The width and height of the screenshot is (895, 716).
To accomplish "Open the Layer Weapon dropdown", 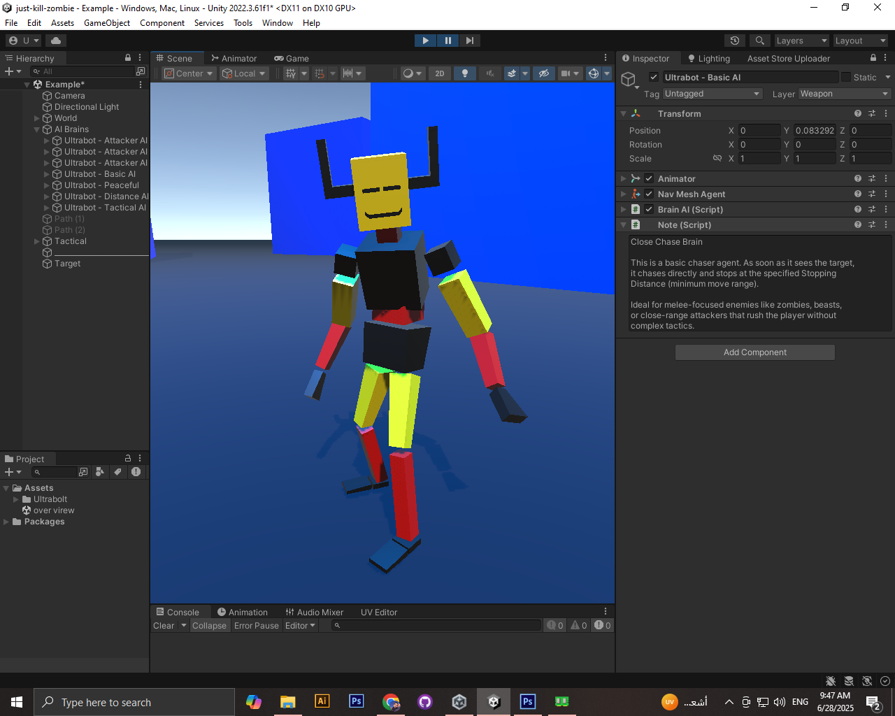I will 844,94.
